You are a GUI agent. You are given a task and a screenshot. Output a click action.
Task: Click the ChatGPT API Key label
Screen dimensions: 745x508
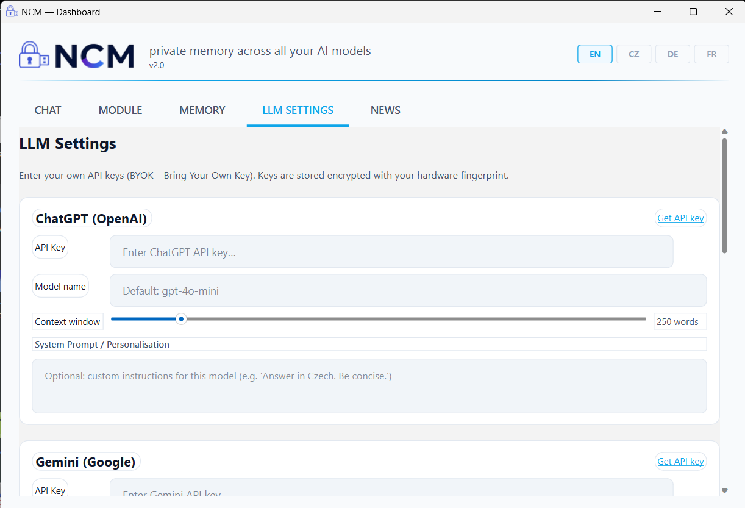tap(50, 248)
